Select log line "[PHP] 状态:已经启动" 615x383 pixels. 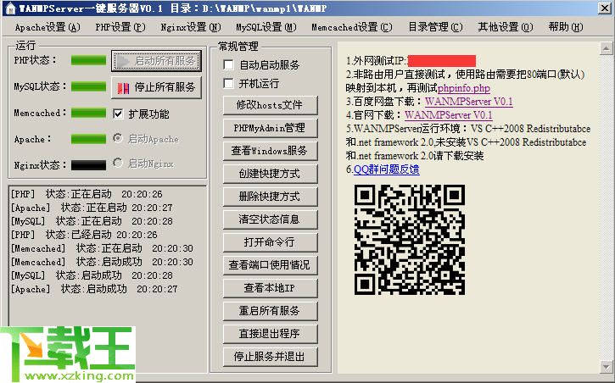point(84,235)
